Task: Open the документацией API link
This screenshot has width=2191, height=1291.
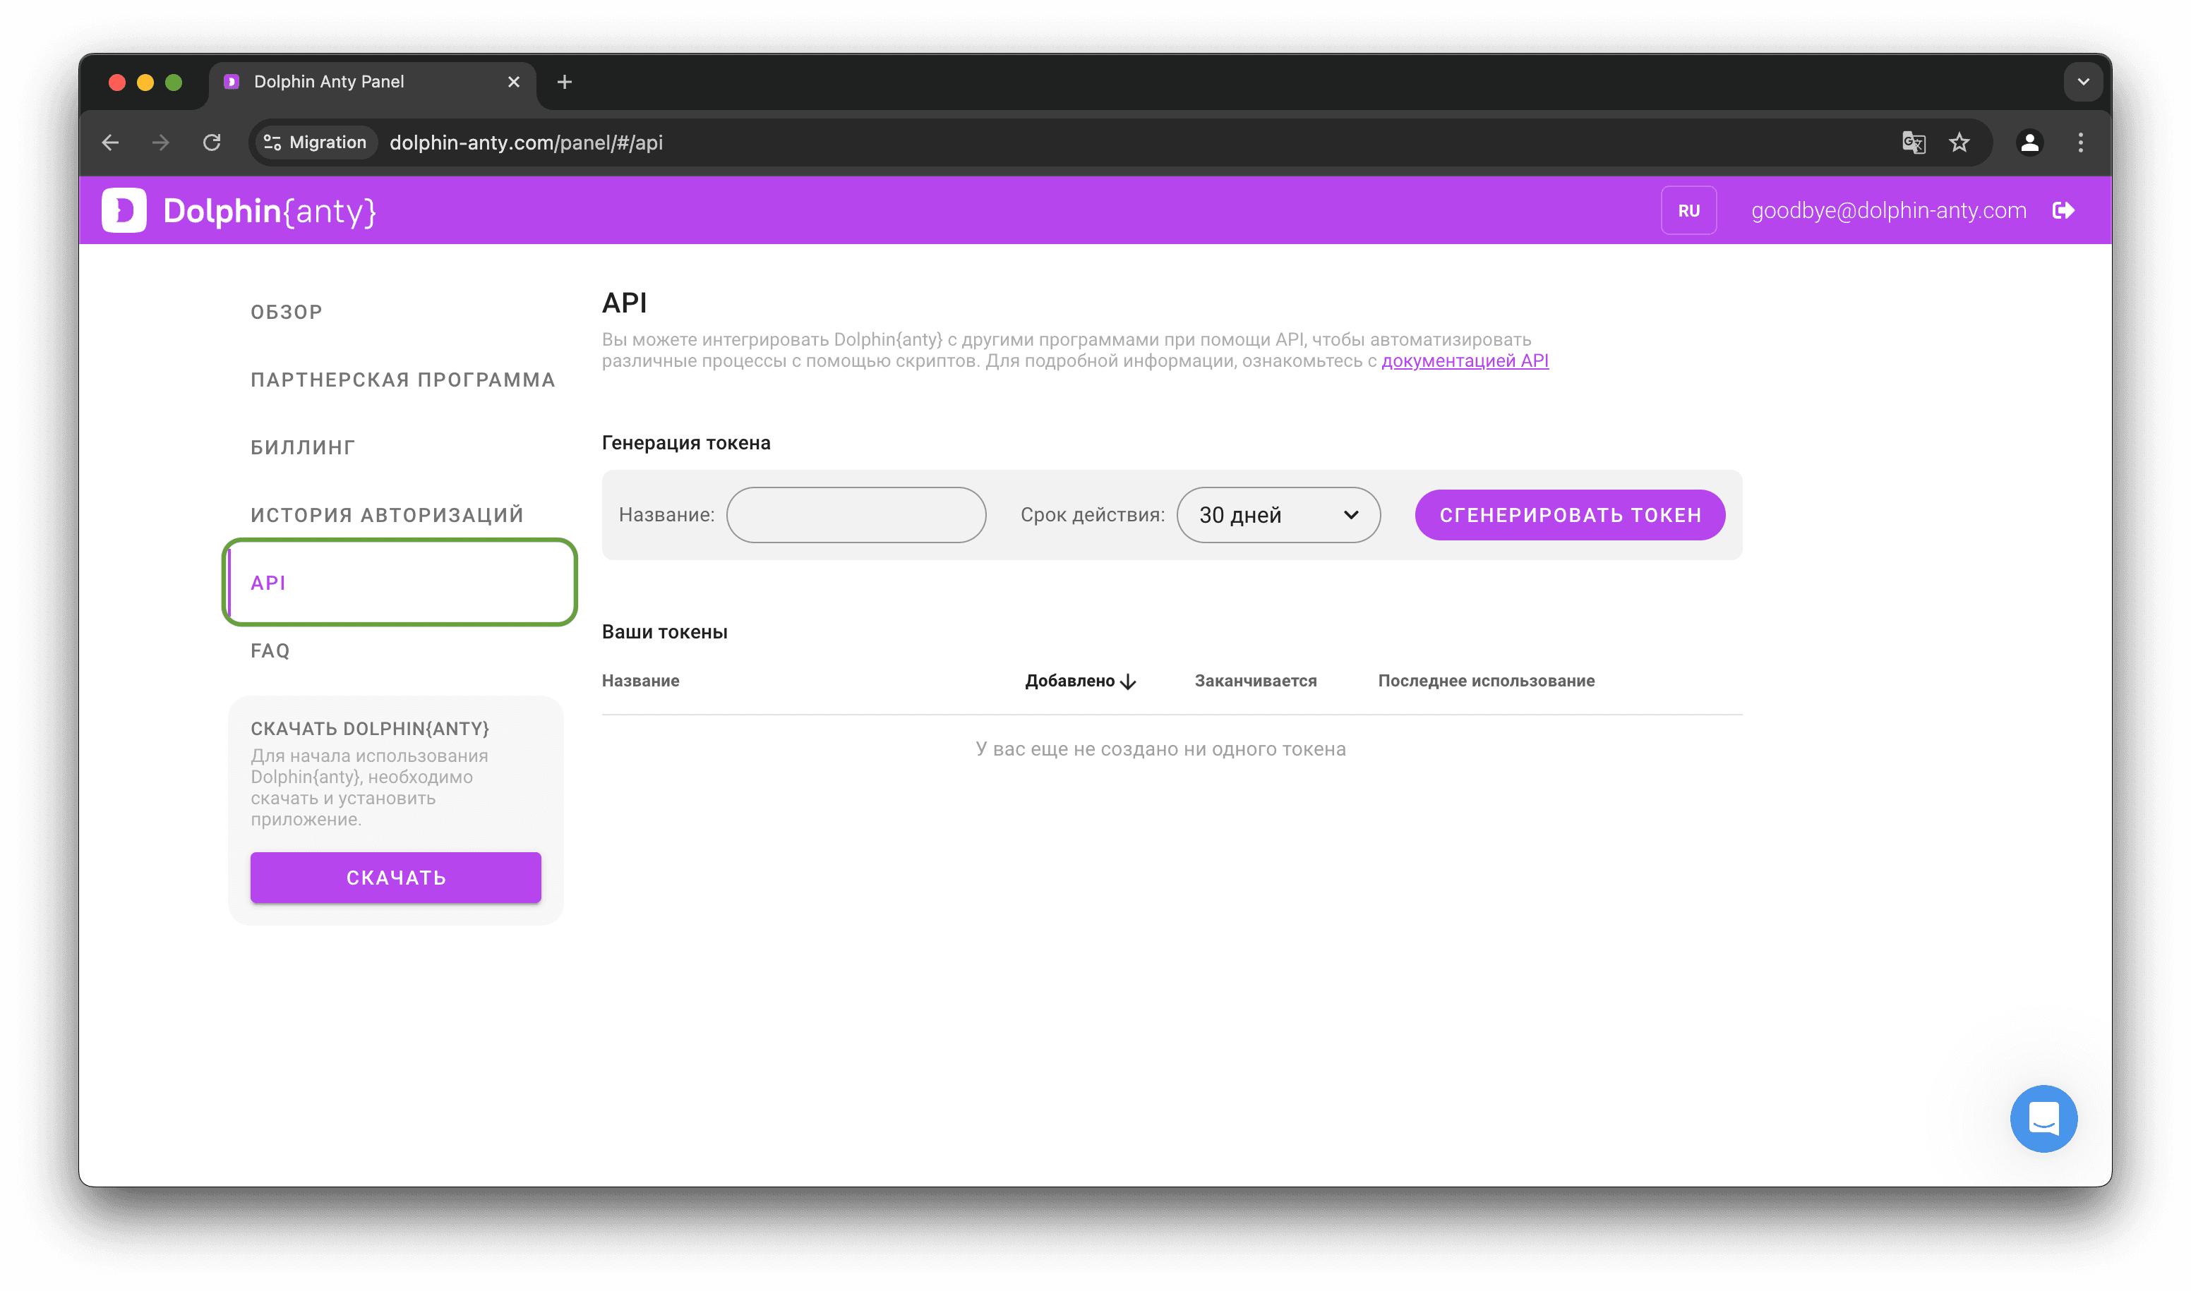Action: tap(1464, 361)
